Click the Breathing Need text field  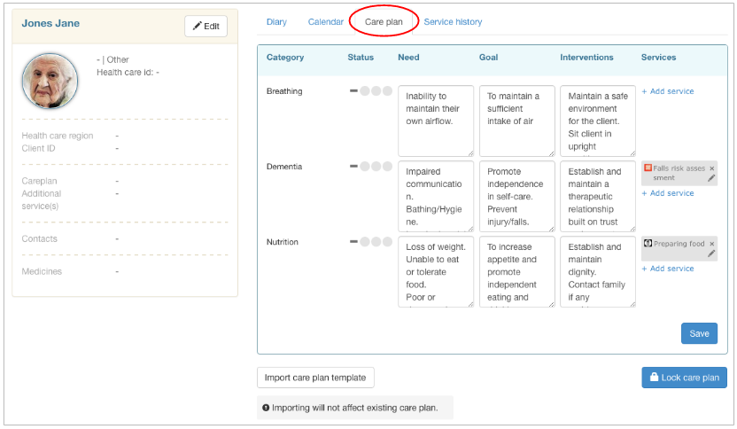pyautogui.click(x=435, y=121)
